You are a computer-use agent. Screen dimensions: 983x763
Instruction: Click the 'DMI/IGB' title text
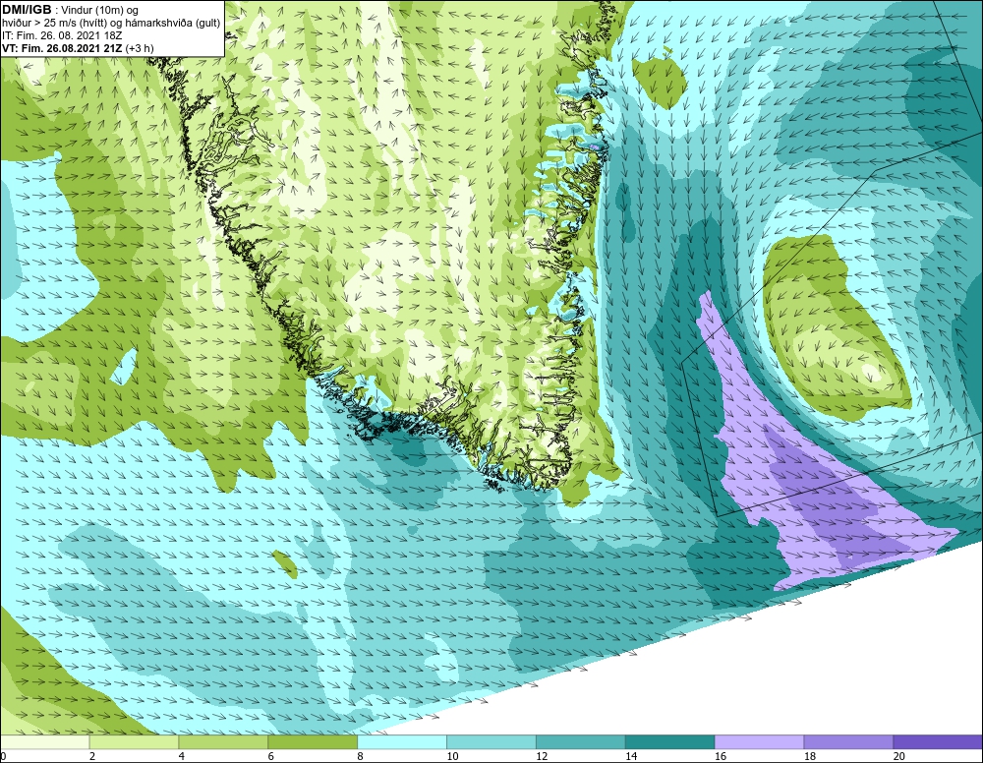[27, 10]
